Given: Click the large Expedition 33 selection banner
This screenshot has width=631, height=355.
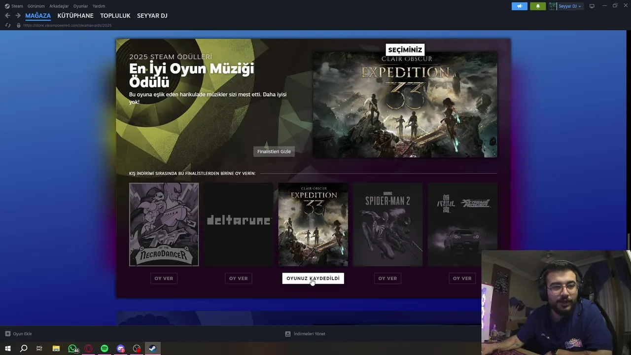Looking at the screenshot, I should click(405, 105).
